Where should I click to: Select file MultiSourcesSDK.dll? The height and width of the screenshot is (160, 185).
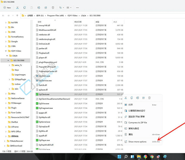click(x=80, y=30)
